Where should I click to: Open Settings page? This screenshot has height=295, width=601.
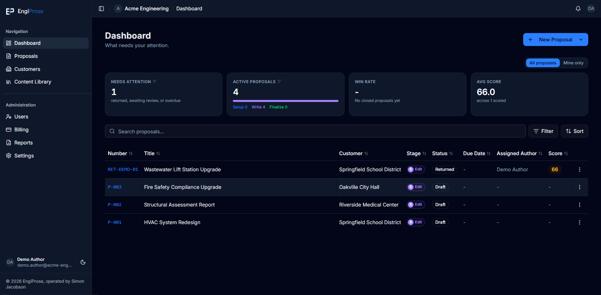tap(46, 156)
